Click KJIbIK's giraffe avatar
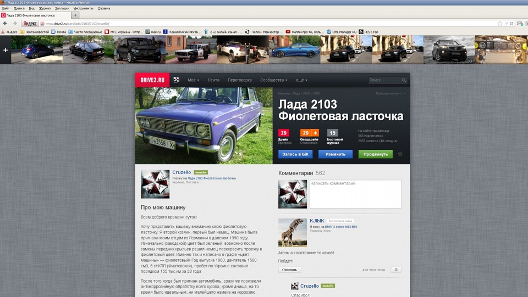Screen dimensions: 528x297 [292, 232]
